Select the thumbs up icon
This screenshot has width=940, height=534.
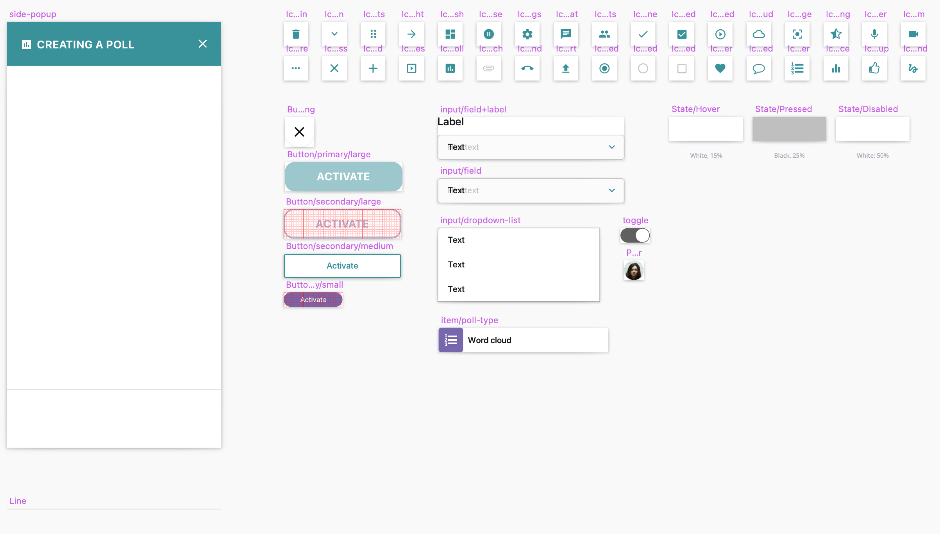[x=874, y=68]
